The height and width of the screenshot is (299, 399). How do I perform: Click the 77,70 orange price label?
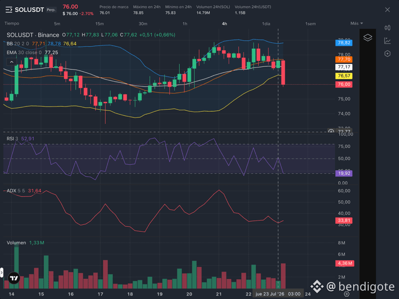344,60
